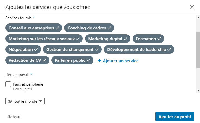The height and width of the screenshot is (123, 200).
Task: Click the checkmark on the Négociation chip
Action: pos(36,50)
